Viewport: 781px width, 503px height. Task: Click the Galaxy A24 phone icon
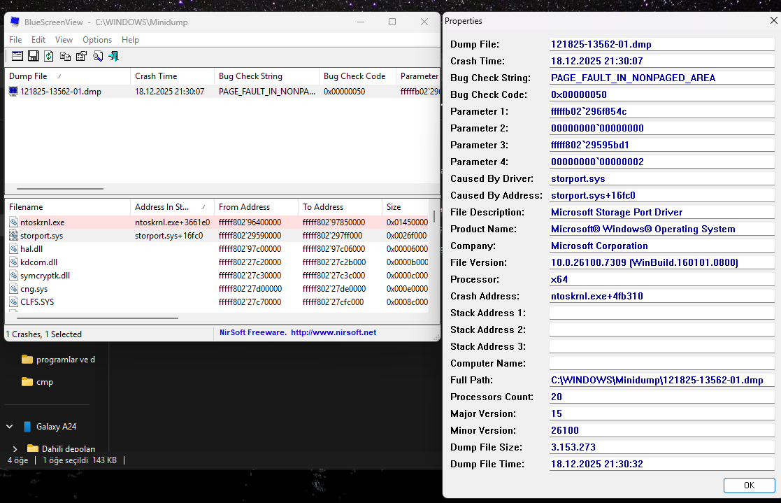tap(27, 427)
